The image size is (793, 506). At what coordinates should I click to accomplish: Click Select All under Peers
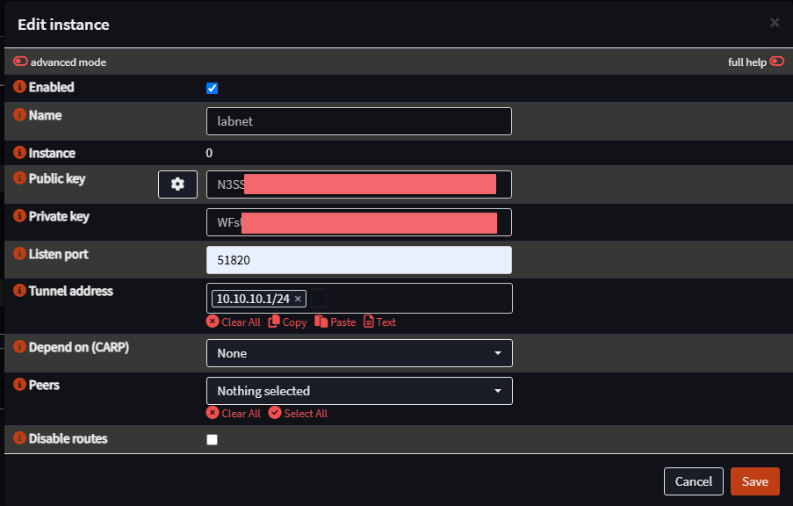(298, 413)
